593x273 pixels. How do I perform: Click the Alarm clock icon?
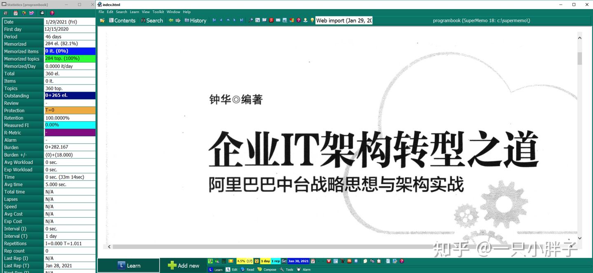click(299, 269)
